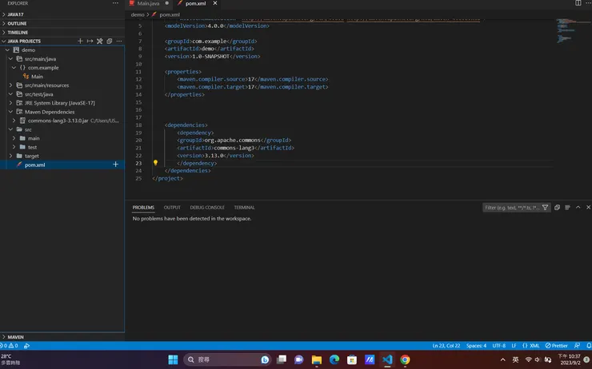The width and height of the screenshot is (592, 369).
Task: Click the build tools icon in Java Projects header
Action: point(100,41)
